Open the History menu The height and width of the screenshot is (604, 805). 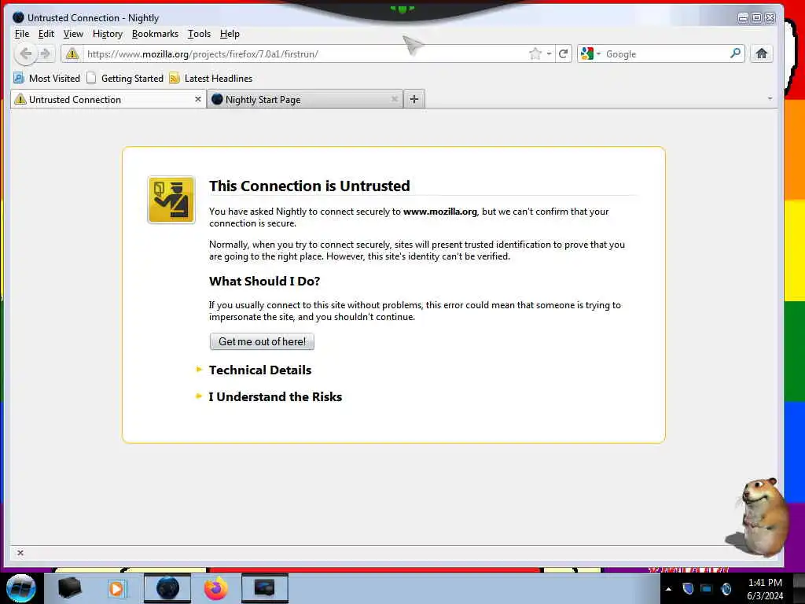107,34
